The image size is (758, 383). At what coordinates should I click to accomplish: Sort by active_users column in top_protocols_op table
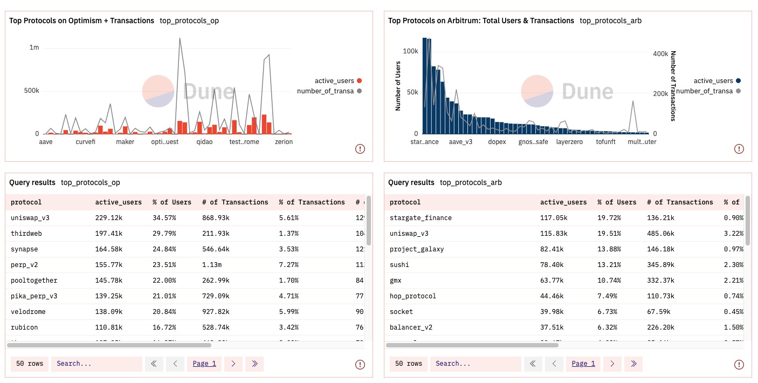pyautogui.click(x=119, y=202)
